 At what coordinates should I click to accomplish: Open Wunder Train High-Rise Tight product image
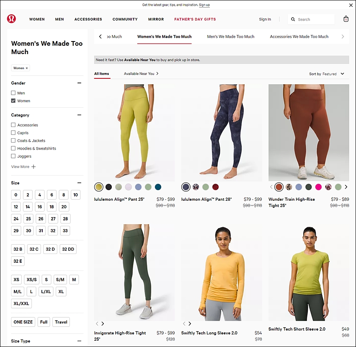[309, 133]
